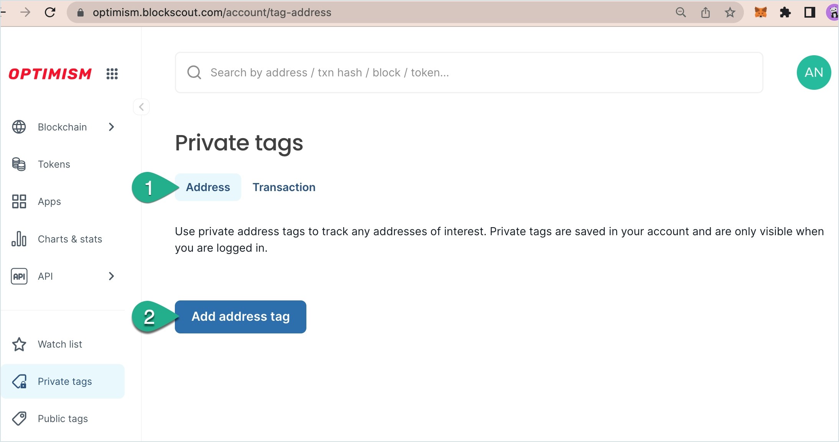This screenshot has height=442, width=839.
Task: Go to Charts & stats
Action: 70,239
